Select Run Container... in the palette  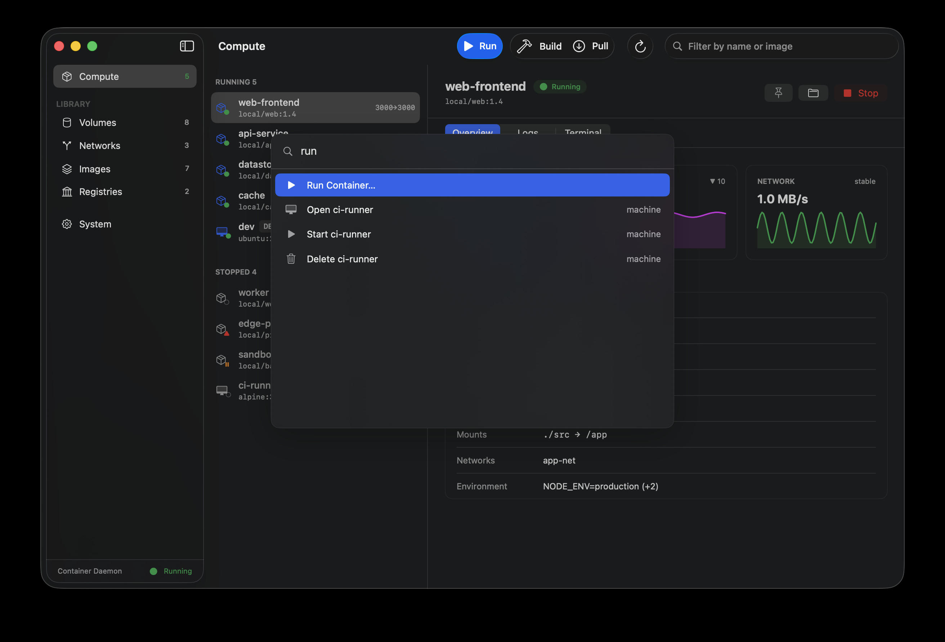[472, 185]
